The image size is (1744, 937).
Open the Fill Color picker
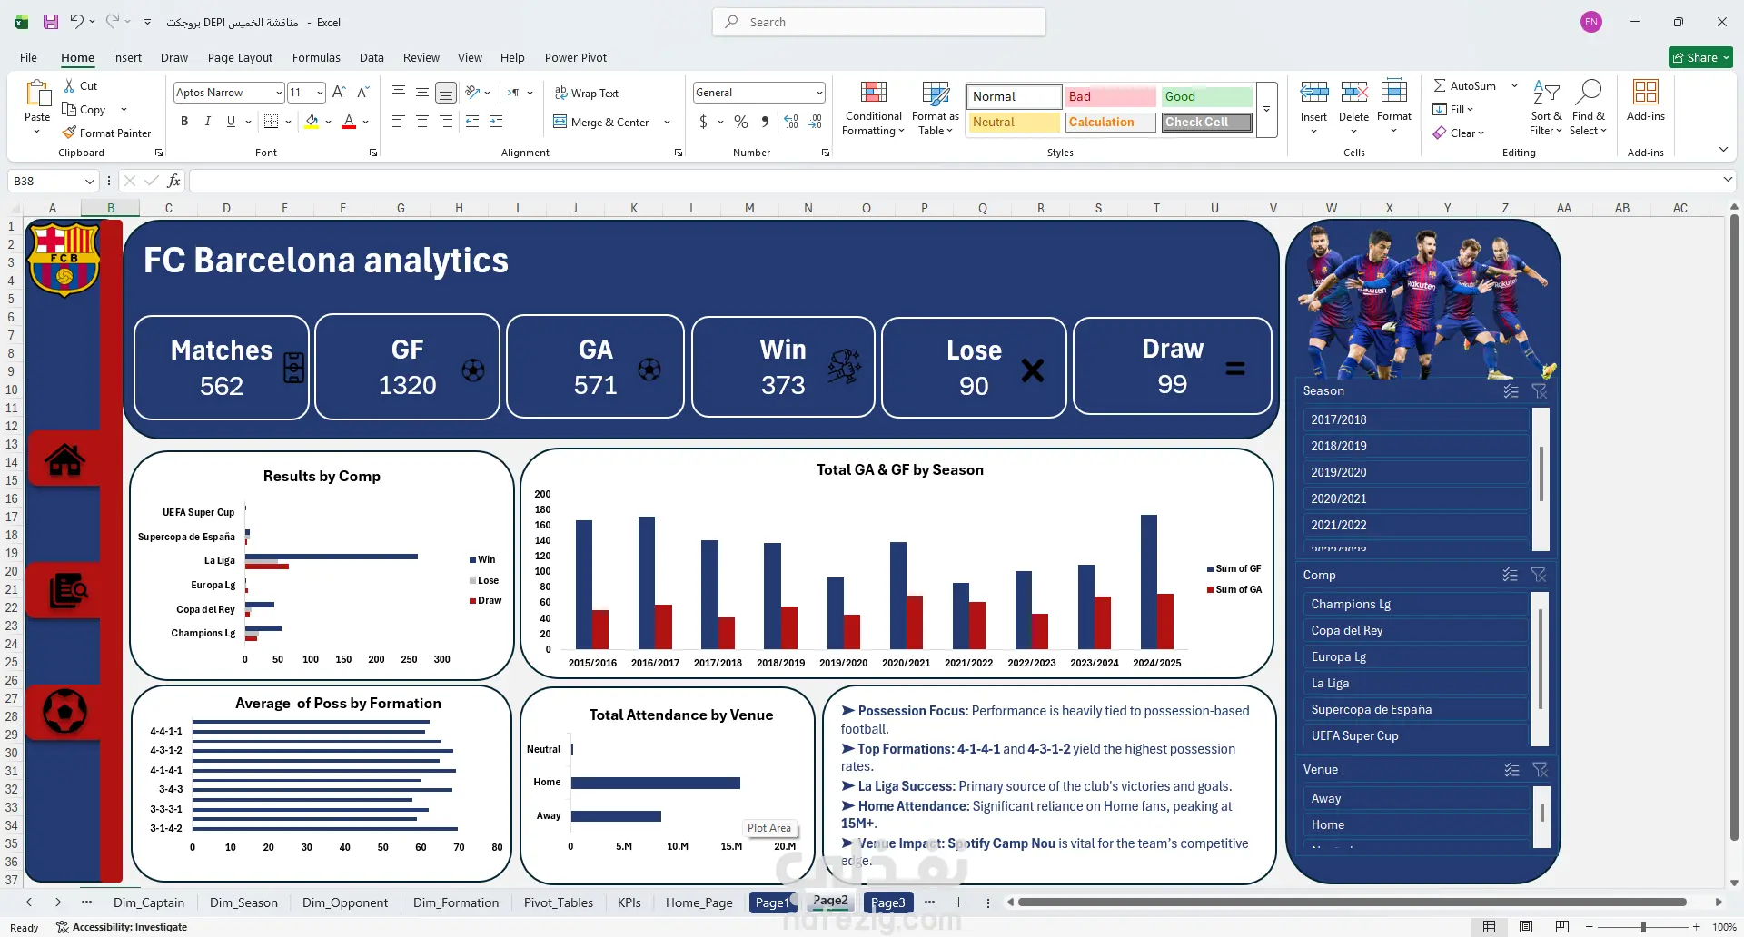[x=312, y=122]
